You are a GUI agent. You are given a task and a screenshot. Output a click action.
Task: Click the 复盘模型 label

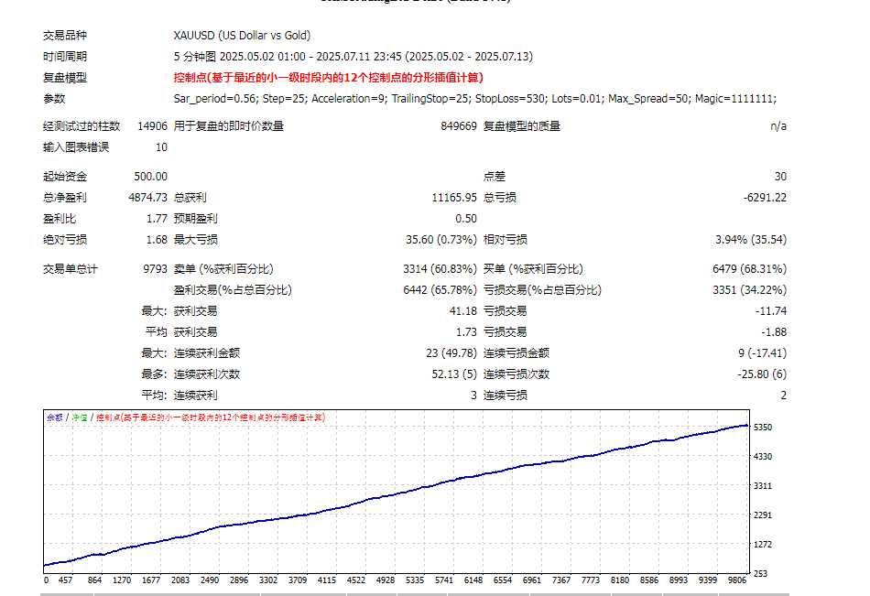(65, 78)
